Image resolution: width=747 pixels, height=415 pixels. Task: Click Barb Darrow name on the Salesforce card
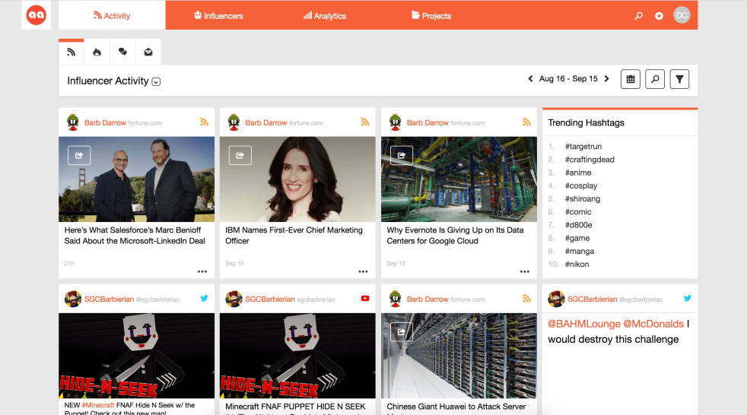(x=105, y=123)
